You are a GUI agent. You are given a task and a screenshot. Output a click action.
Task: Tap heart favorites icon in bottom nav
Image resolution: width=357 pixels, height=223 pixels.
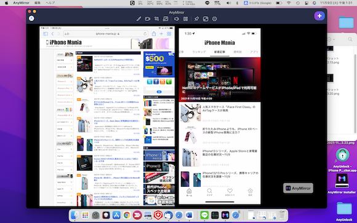click(230, 192)
